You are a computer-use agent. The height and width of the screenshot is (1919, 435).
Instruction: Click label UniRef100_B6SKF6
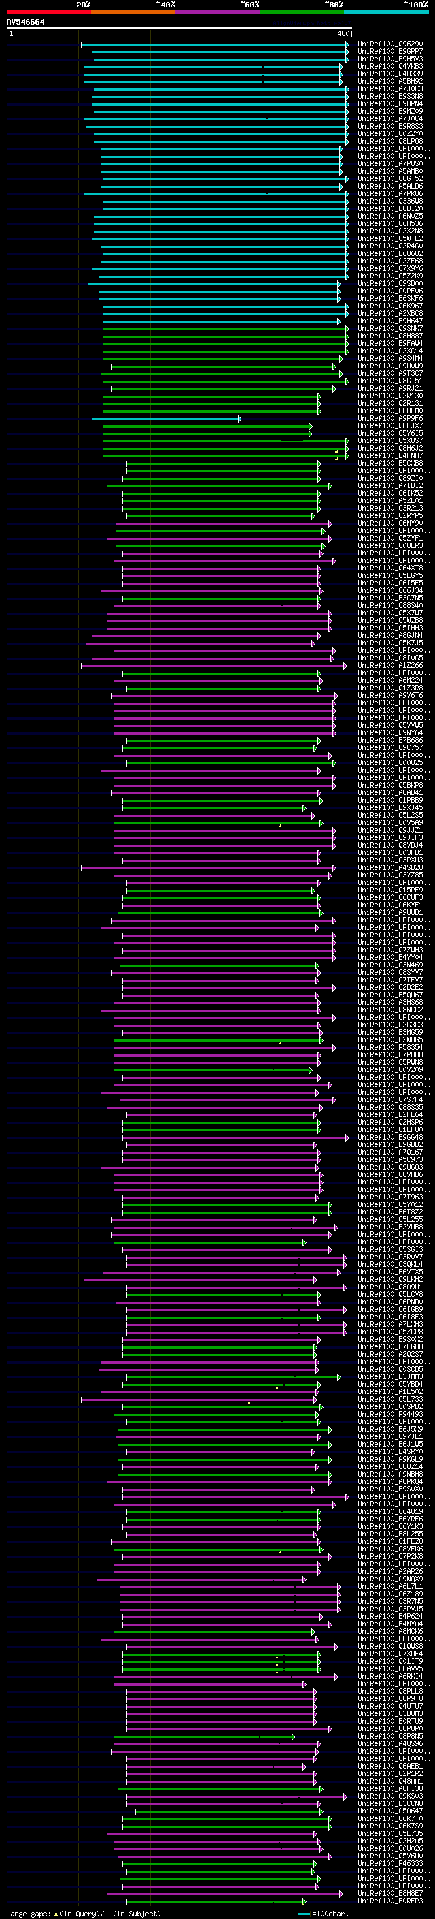390,299
